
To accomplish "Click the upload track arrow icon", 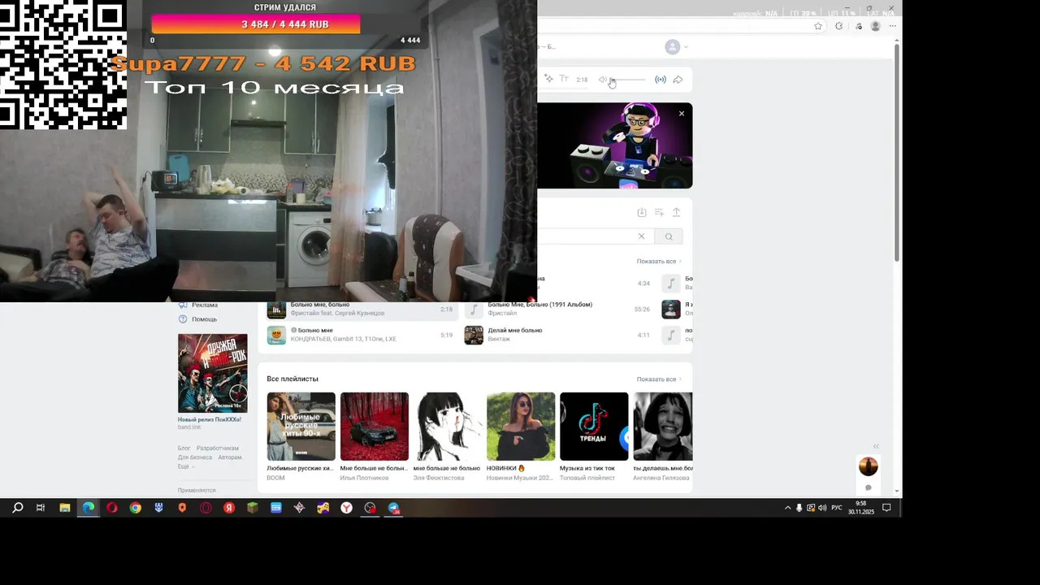I will point(676,212).
